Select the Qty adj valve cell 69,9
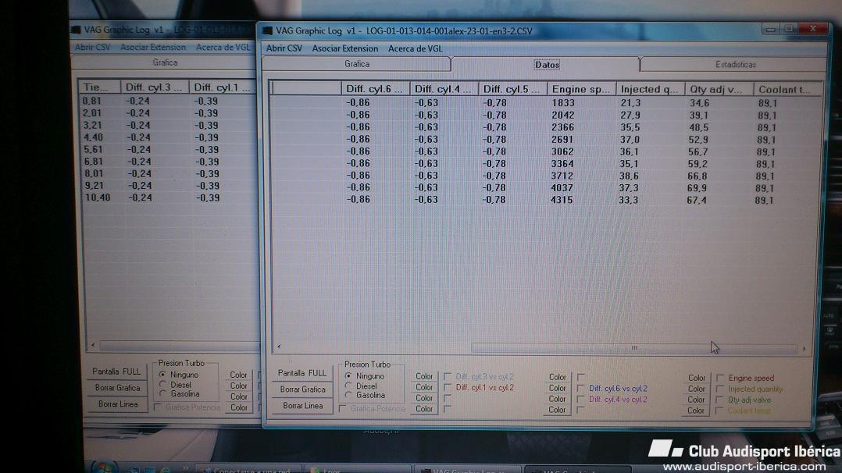The width and height of the screenshot is (842, 473). (x=697, y=188)
